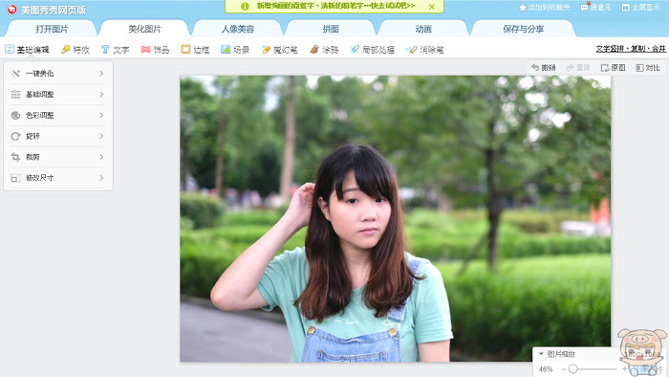This screenshot has width=669, height=377.
Task: Switch to the 人像美容 portrait beauty tab
Action: 238,29
